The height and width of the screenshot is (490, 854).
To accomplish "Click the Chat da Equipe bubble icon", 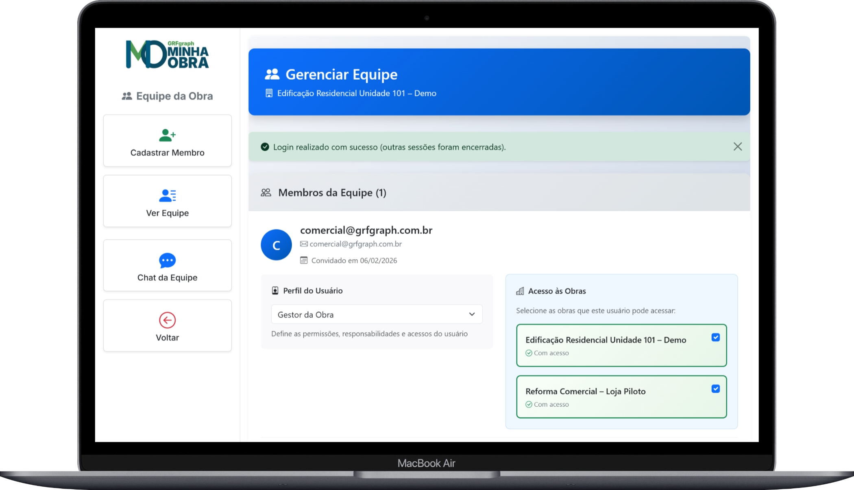I will click(x=167, y=260).
